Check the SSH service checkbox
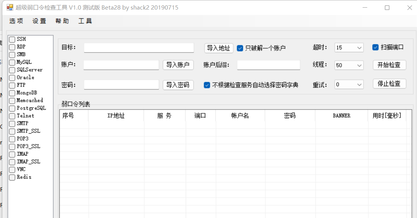 (x=12, y=39)
